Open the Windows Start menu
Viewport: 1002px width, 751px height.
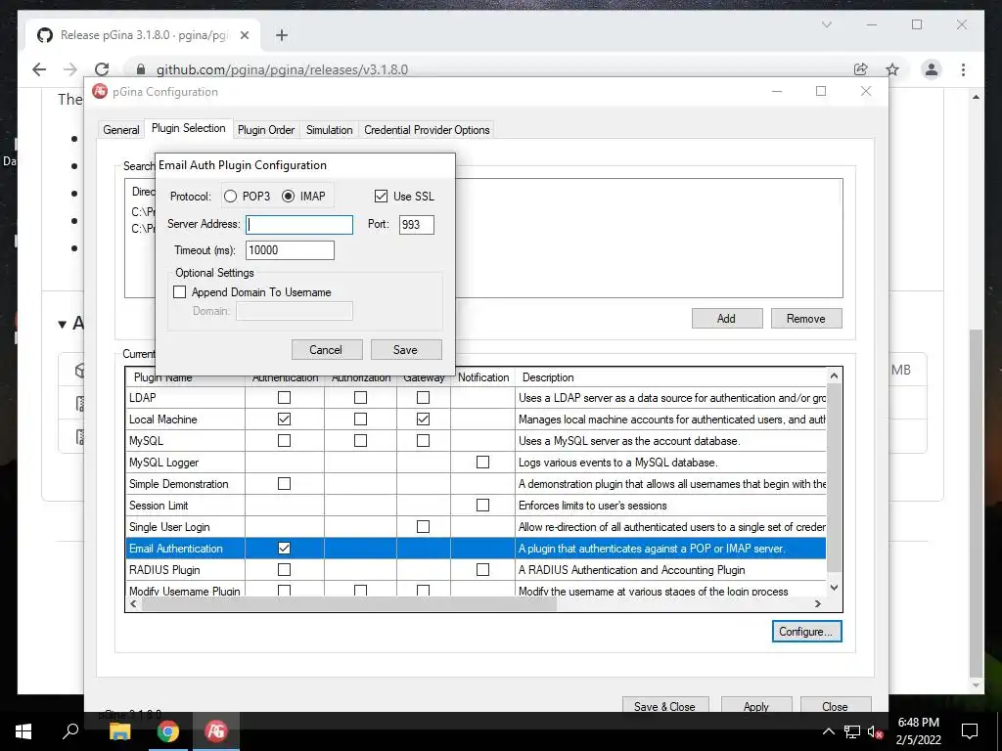(x=23, y=731)
